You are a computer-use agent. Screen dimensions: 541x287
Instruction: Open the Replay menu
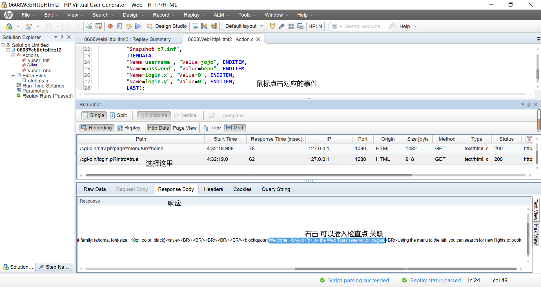tap(194, 15)
